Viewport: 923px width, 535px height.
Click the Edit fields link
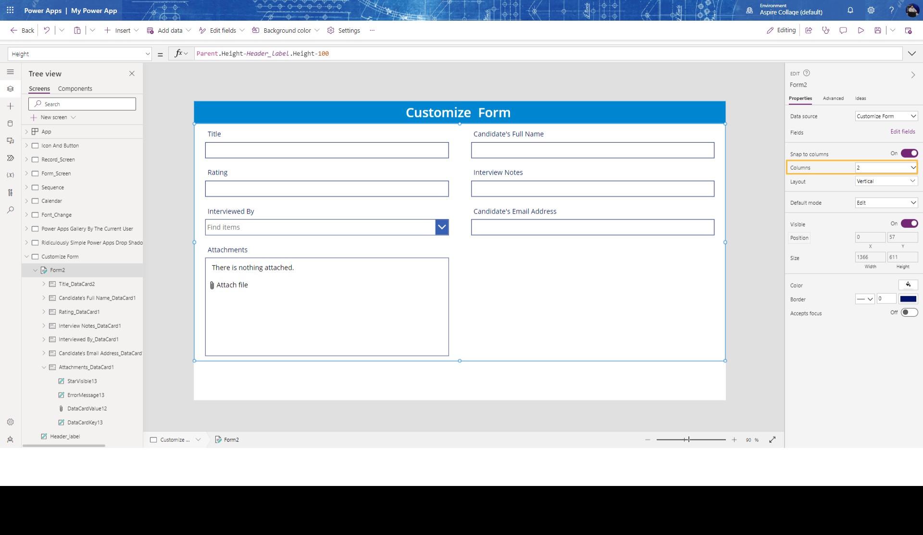tap(902, 131)
